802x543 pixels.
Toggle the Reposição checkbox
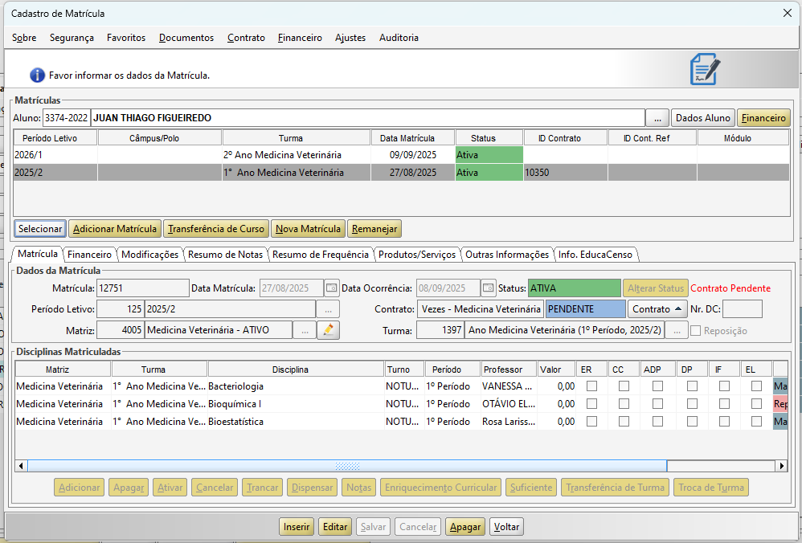pyautogui.click(x=696, y=331)
